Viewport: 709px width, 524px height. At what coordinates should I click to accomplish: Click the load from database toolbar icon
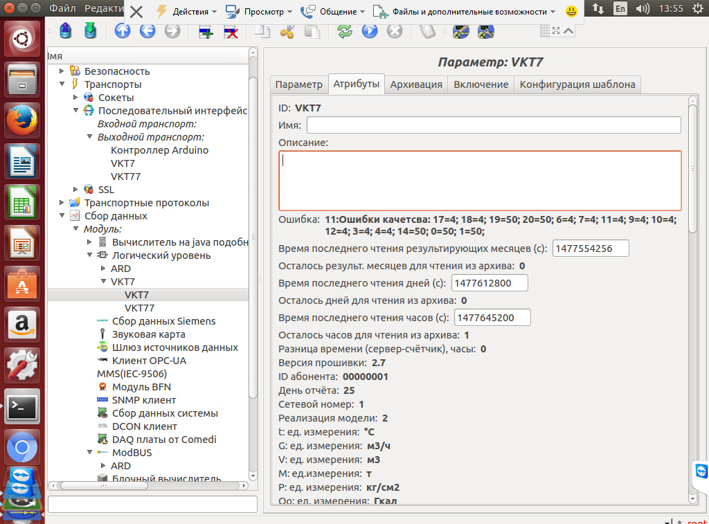point(65,31)
